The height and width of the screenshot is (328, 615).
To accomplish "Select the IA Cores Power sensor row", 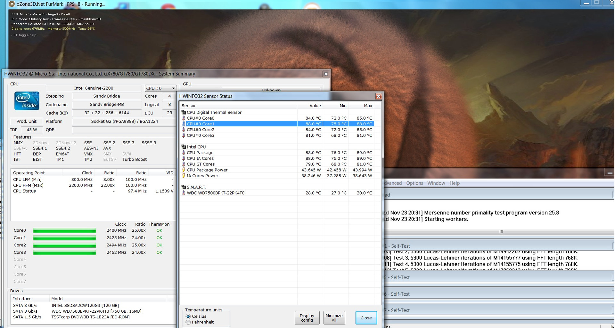I will pyautogui.click(x=277, y=176).
